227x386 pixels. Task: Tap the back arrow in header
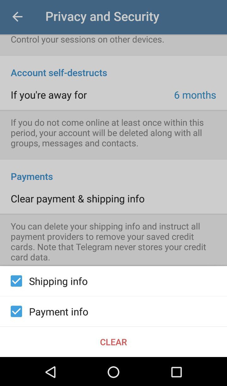[17, 17]
